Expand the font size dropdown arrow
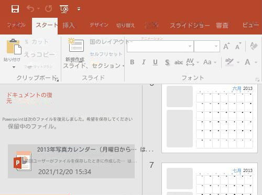Image resolution: width=262 pixels, height=195 pixels. pyautogui.click(x=216, y=47)
